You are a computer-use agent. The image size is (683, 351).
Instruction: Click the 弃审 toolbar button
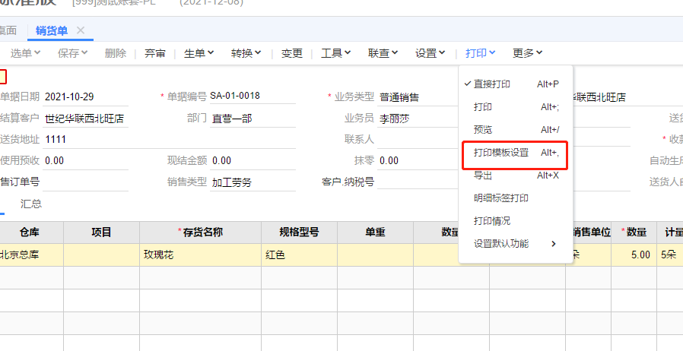click(155, 53)
